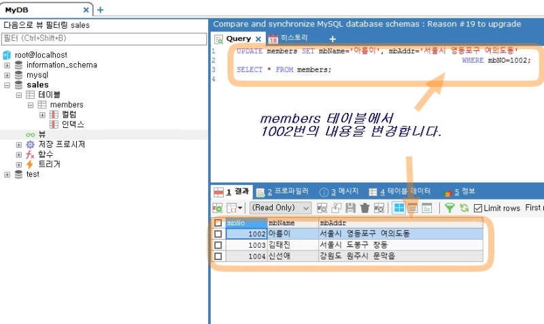The width and height of the screenshot is (544, 324).
Task: Toggle the select-all header checkbox
Action: click(x=218, y=223)
